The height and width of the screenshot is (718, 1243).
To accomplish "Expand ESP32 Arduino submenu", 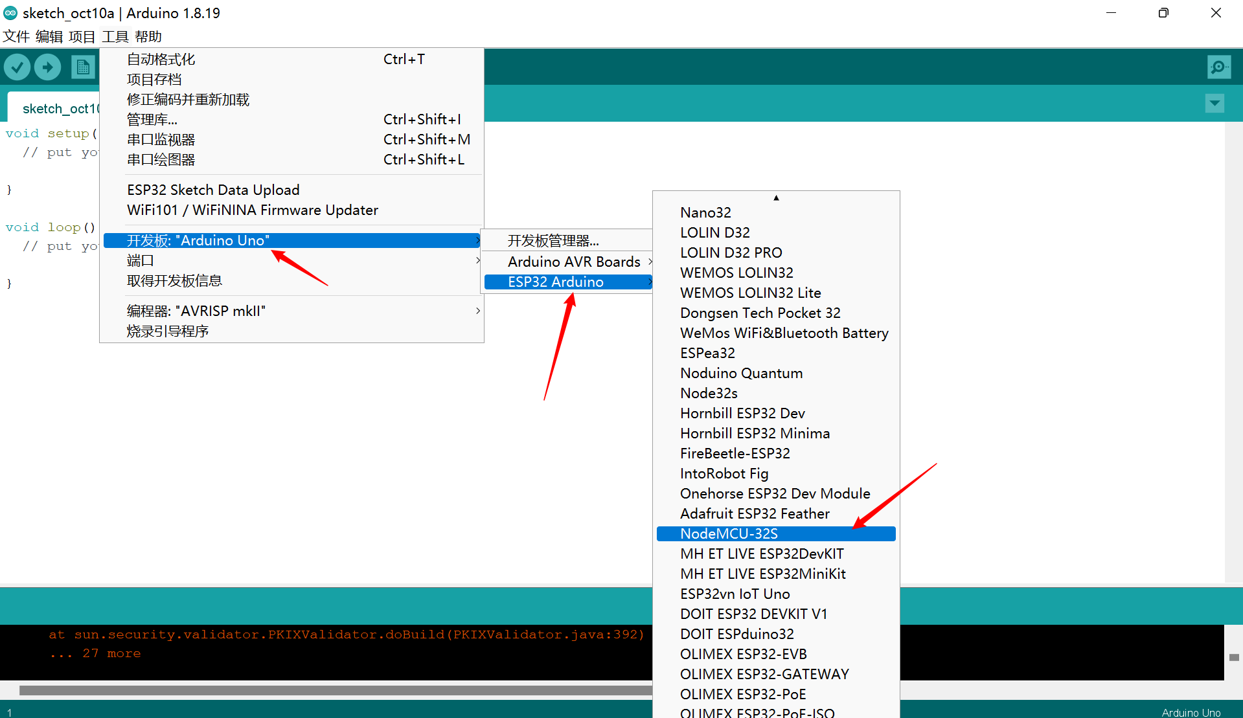I will coord(568,282).
